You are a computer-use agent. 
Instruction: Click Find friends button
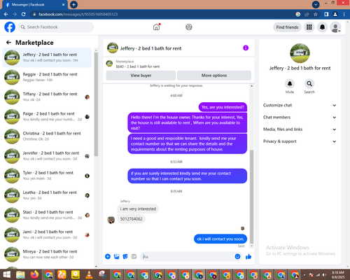pos(287,27)
